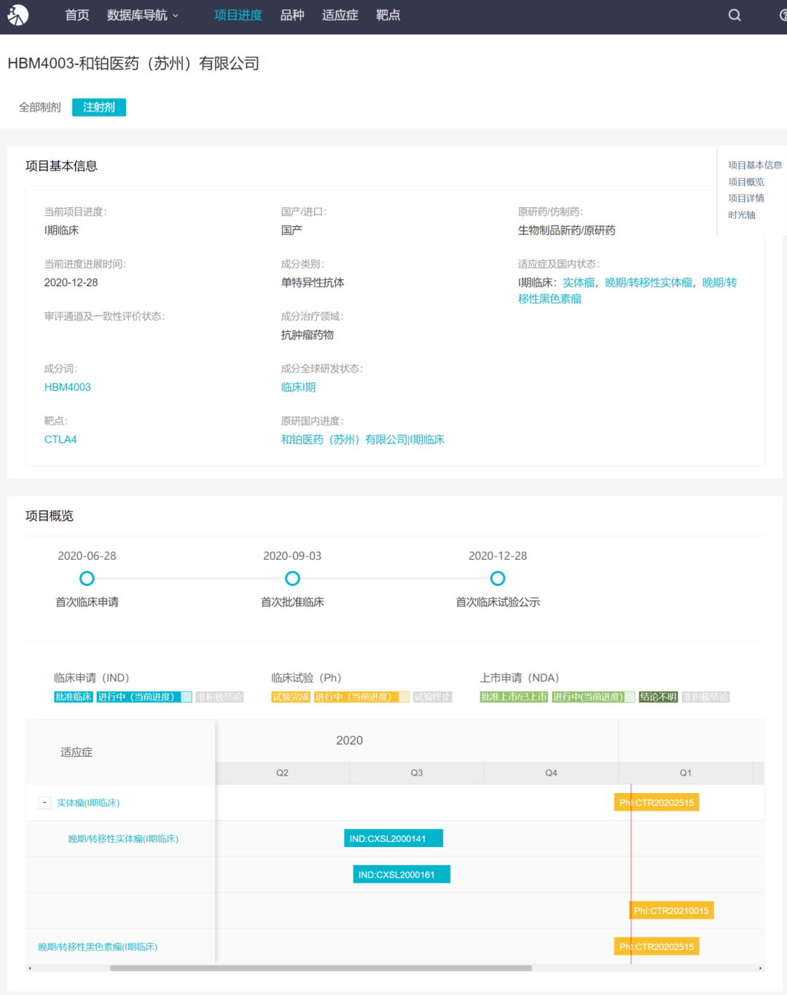
Task: Jump to 项目详情 in side anchor menu
Action: tap(746, 198)
